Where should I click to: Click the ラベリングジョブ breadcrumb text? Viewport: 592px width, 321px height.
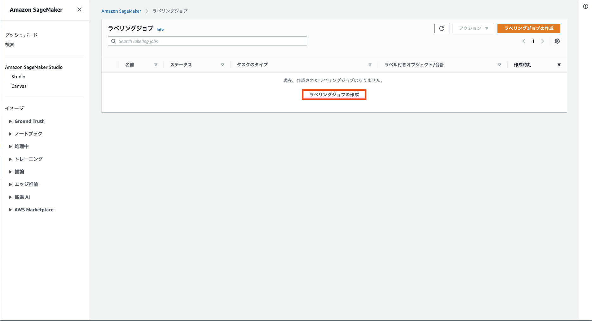click(170, 11)
